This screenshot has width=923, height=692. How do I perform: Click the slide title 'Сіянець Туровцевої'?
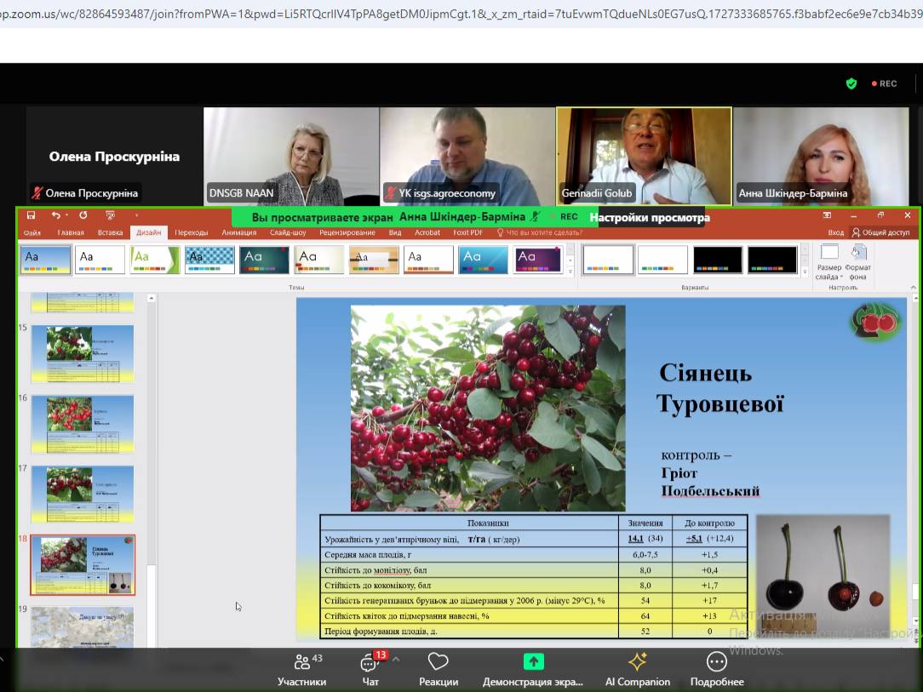719,388
